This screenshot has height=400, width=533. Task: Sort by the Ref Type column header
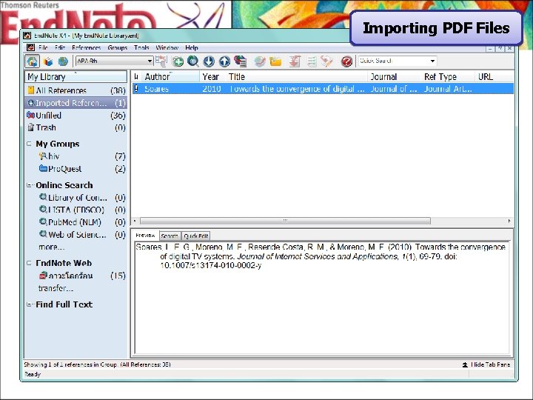[x=448, y=76]
